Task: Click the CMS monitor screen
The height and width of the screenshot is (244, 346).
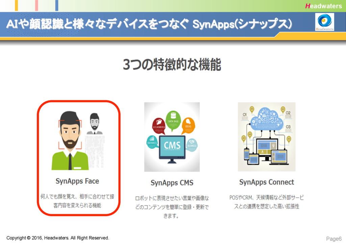Action: [172, 146]
